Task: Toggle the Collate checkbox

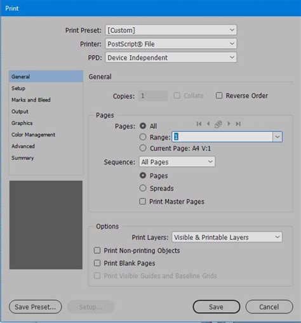Action: tap(177, 95)
